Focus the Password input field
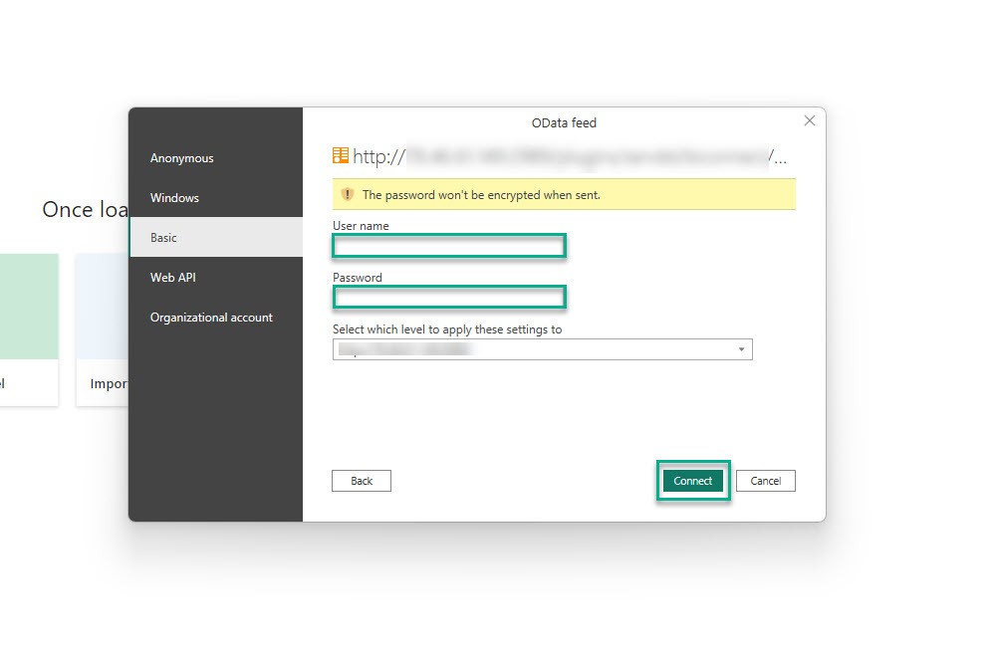 tap(449, 298)
